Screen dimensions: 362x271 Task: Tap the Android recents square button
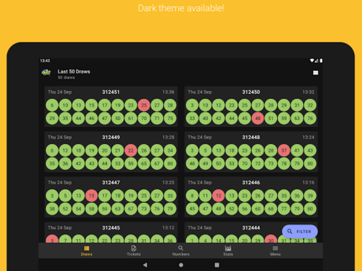coord(217,264)
